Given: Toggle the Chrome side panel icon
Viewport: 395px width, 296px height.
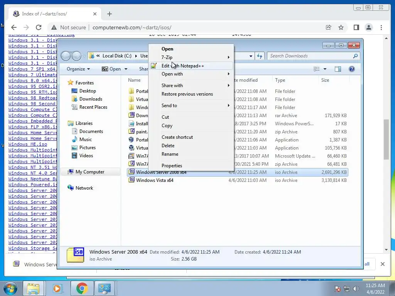Looking at the screenshot, I should point(356,27).
